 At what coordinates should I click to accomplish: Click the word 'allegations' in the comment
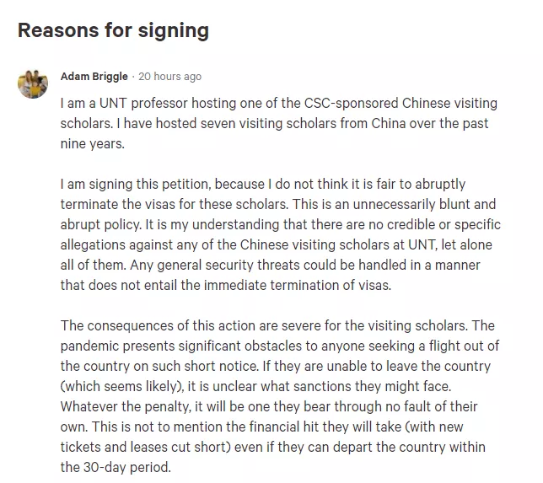[95, 245]
